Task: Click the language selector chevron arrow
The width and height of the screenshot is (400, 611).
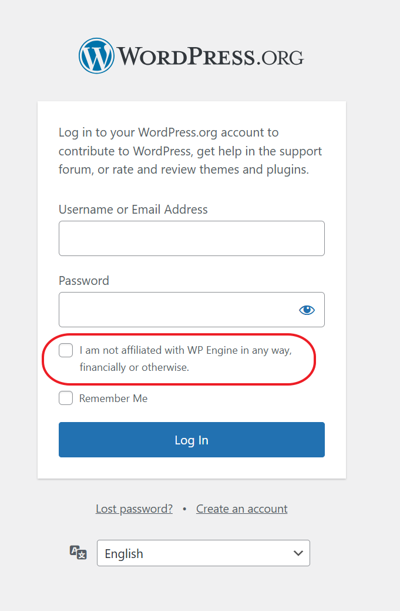Action: tap(298, 553)
